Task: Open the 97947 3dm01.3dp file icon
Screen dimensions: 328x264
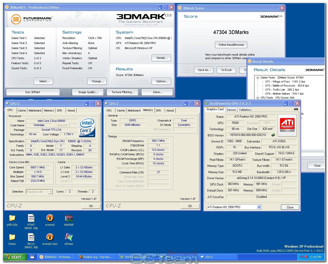Action: click(x=31, y=218)
